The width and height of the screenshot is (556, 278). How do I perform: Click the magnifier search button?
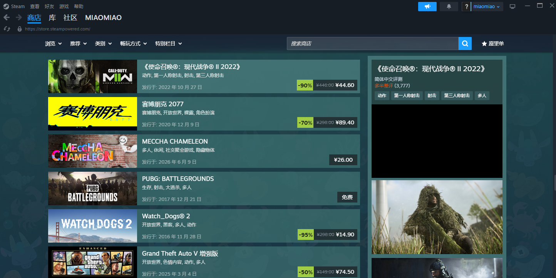(x=465, y=44)
